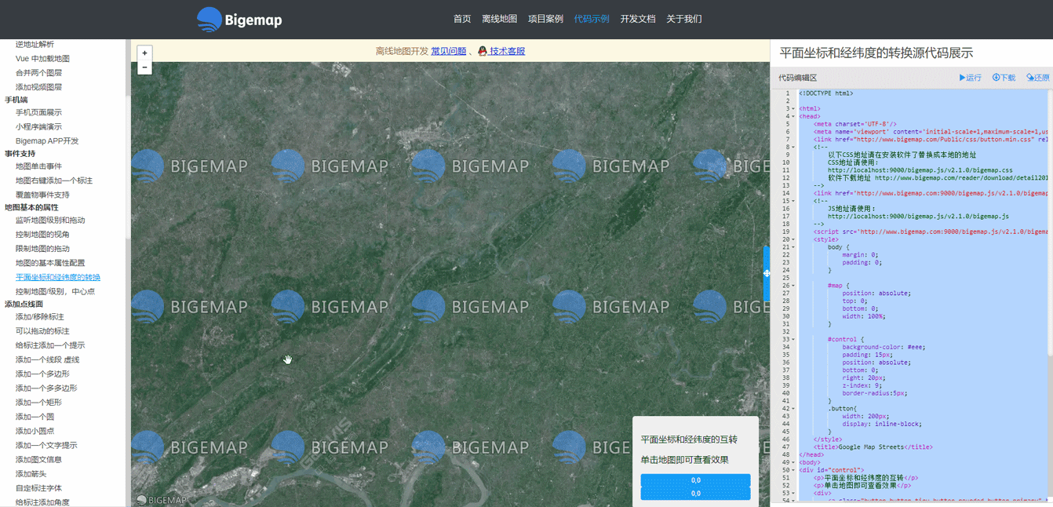Select 地图右键添加一个标注 example
The width and height of the screenshot is (1053, 507).
(x=54, y=181)
